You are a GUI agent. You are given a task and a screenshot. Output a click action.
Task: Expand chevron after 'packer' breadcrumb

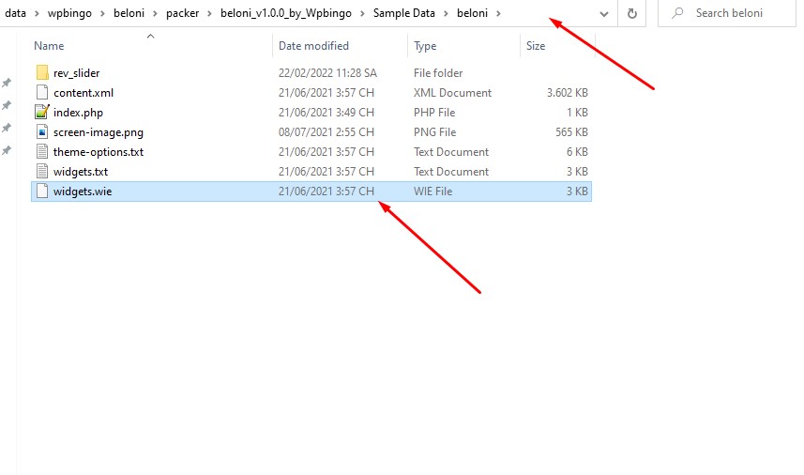click(210, 13)
